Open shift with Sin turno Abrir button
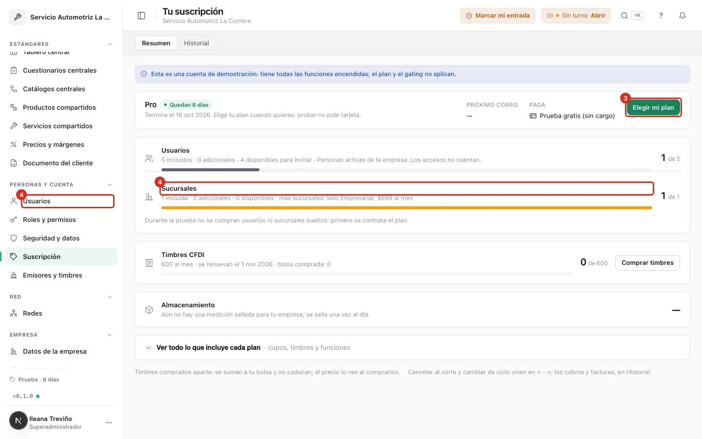702x439 pixels. click(x=576, y=16)
